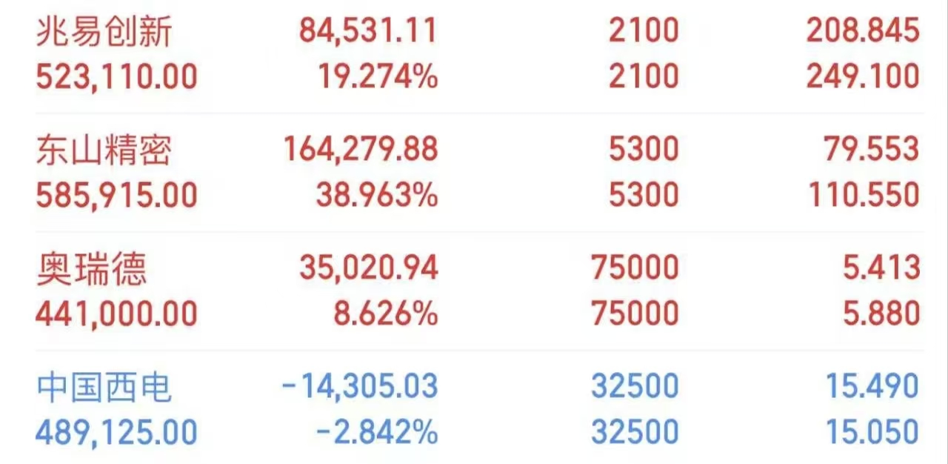Click current price 5.880
Viewport: 948px width, 464px height.
point(881,314)
